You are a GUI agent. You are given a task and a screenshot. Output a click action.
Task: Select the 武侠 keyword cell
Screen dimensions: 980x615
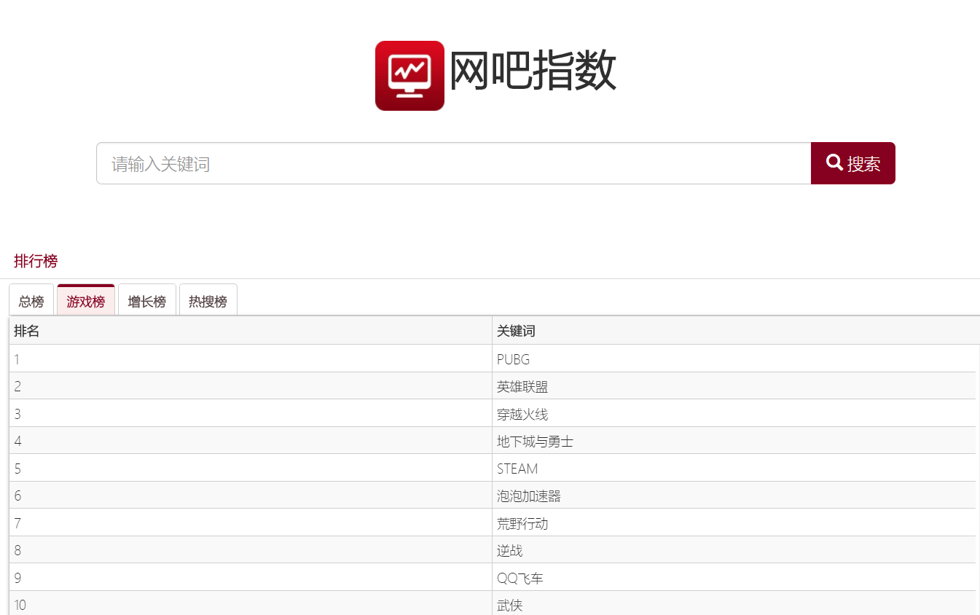(734, 603)
